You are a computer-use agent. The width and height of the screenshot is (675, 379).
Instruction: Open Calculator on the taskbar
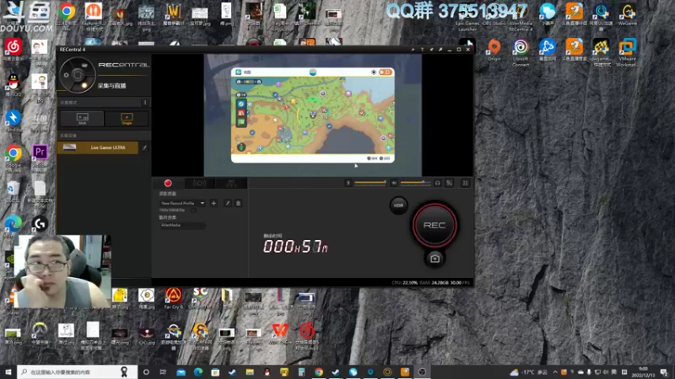pos(301,371)
